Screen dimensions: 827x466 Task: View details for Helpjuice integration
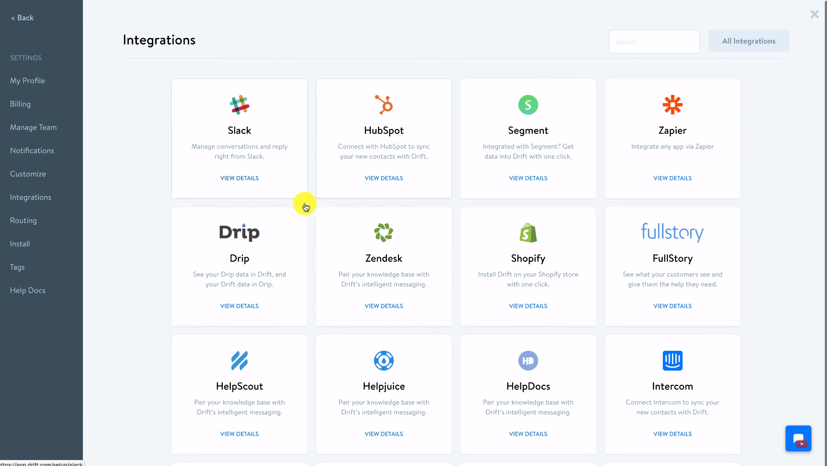click(384, 434)
